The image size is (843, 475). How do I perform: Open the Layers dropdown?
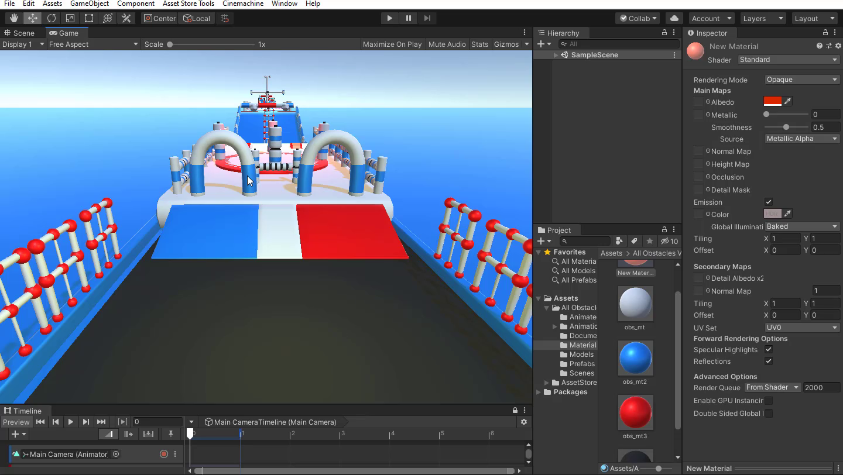[x=763, y=18]
